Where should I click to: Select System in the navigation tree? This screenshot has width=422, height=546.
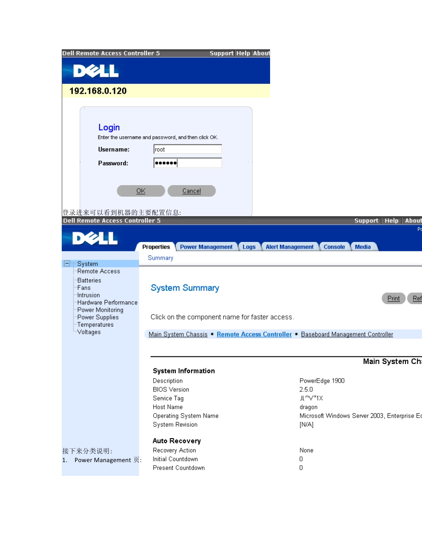pos(88,264)
